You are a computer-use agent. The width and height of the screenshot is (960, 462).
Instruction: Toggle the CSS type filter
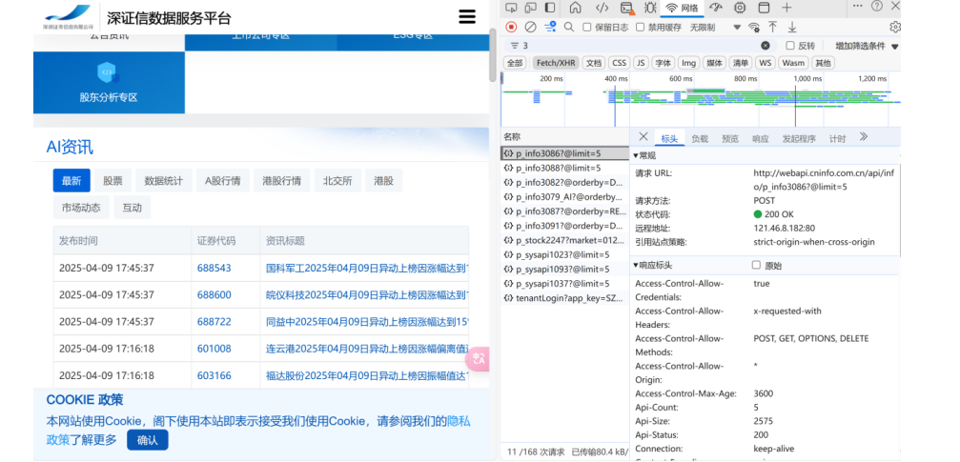pos(620,63)
